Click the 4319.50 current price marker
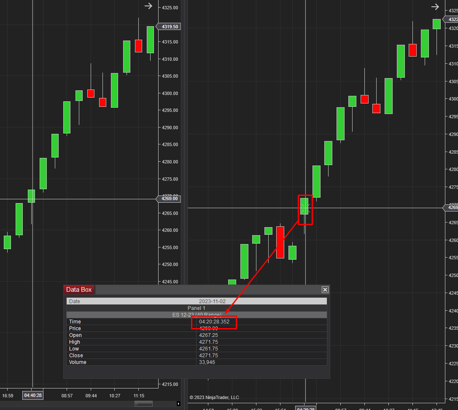 point(169,27)
